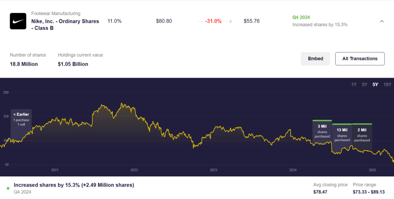The image size is (394, 199).
Task: Select the 5Y chart range
Action: tap(375, 85)
